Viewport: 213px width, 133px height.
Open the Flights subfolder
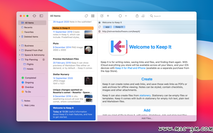(x=30, y=64)
